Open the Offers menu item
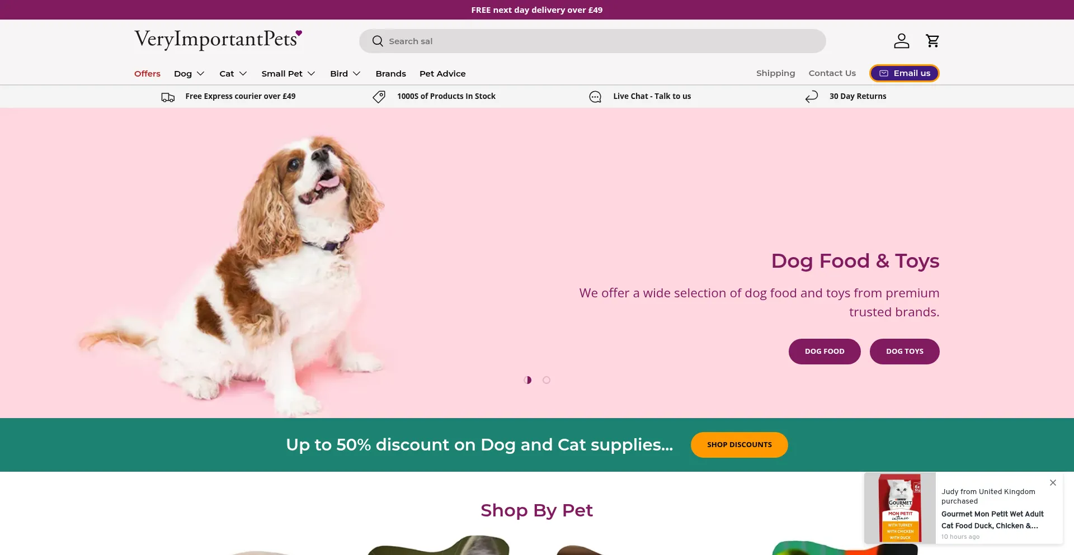 pos(147,74)
